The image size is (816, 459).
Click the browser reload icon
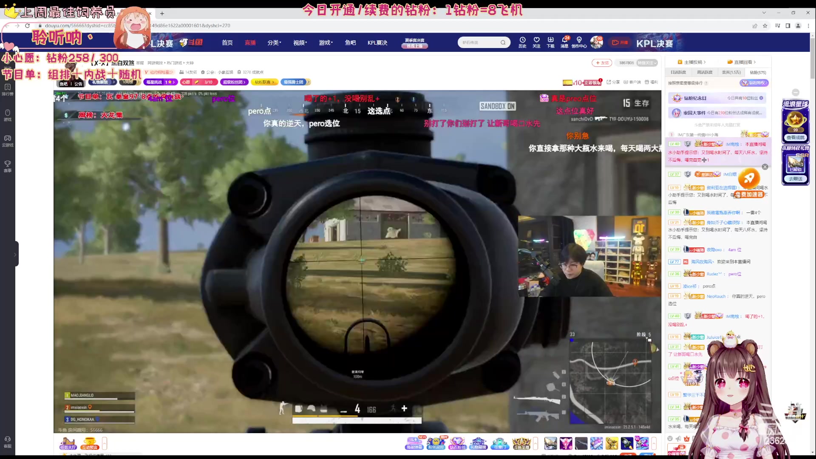[28, 25]
